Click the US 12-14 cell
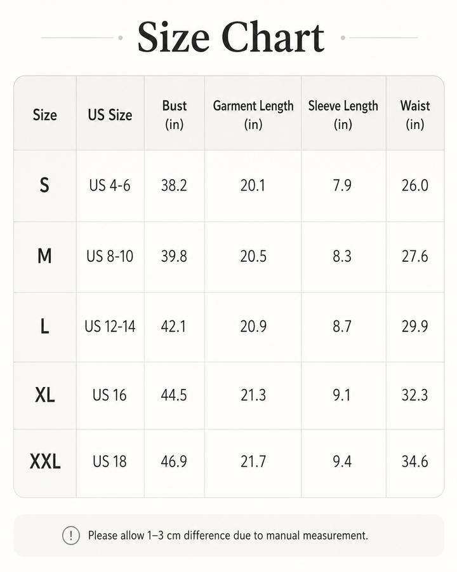Screen dimensions: 457x572 point(110,326)
